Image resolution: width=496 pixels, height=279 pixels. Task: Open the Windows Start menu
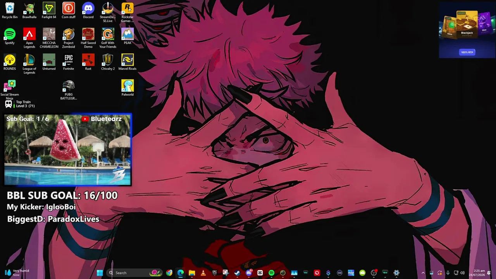(100, 273)
